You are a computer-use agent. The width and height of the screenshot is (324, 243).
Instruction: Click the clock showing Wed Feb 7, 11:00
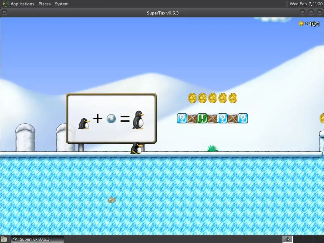pos(306,4)
